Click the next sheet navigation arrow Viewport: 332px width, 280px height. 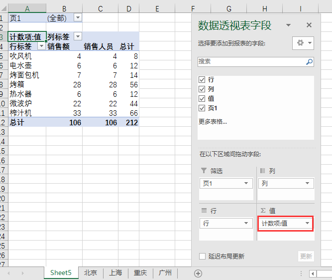(x=23, y=273)
